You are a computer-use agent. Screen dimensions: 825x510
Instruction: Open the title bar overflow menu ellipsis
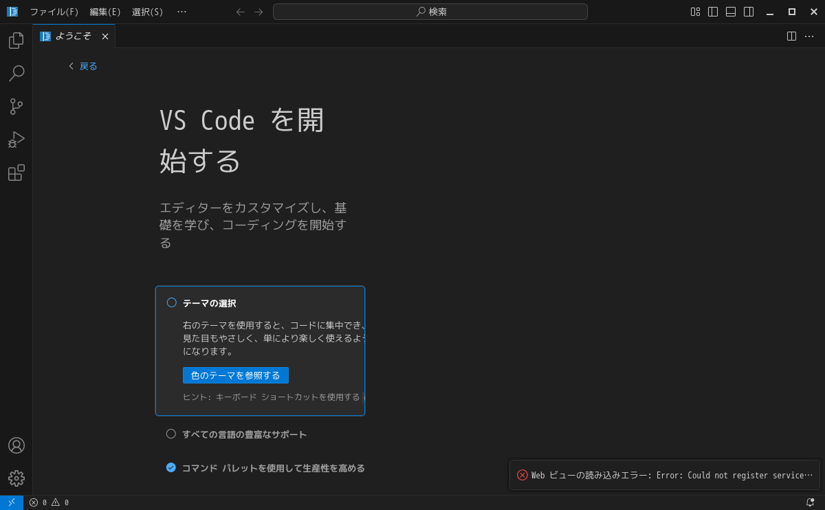[x=181, y=12]
